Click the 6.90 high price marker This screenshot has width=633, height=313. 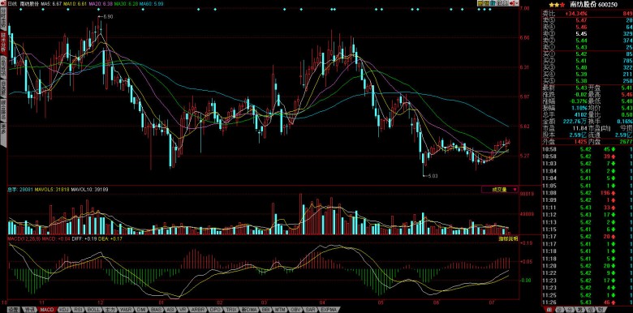pyautogui.click(x=105, y=16)
